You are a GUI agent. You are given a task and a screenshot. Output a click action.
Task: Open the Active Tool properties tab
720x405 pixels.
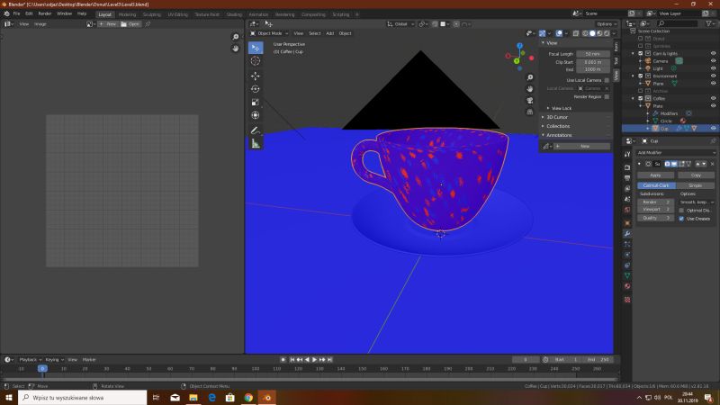pyautogui.click(x=627, y=155)
